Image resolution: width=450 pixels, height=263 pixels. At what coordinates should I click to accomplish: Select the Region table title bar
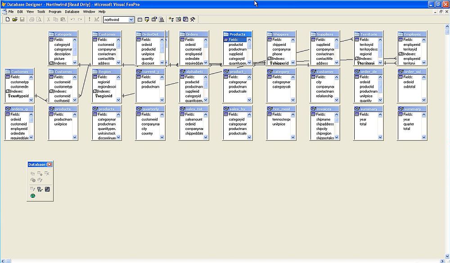point(107,71)
